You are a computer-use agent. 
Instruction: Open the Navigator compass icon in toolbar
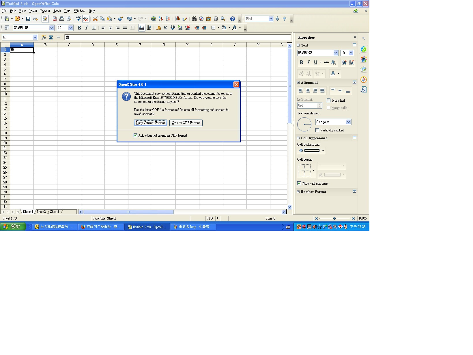coord(201,19)
